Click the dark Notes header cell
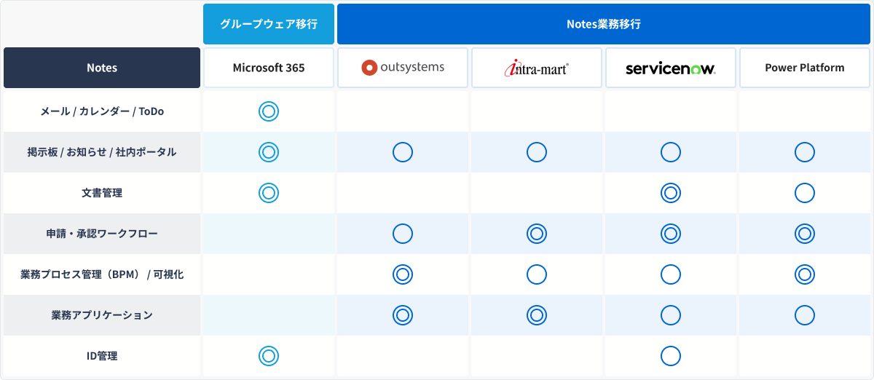This screenshot has height=380, width=874. [x=102, y=68]
